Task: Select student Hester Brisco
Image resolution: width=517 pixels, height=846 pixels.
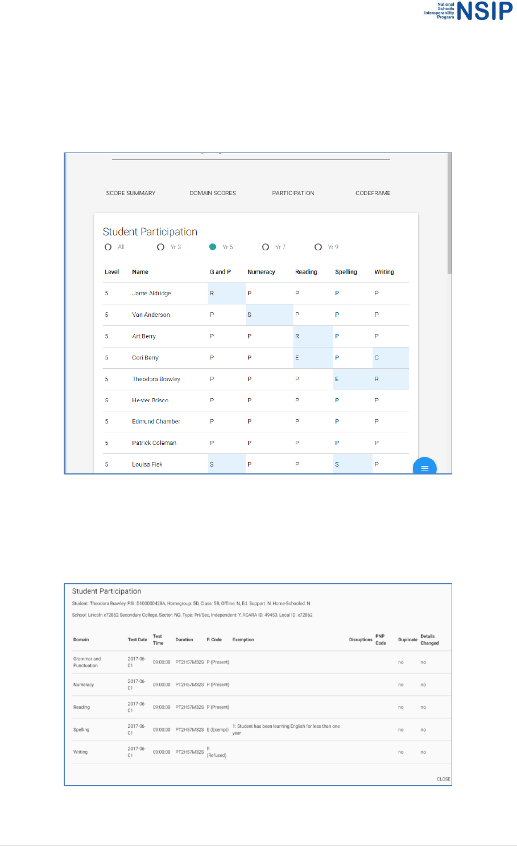Action: point(150,401)
